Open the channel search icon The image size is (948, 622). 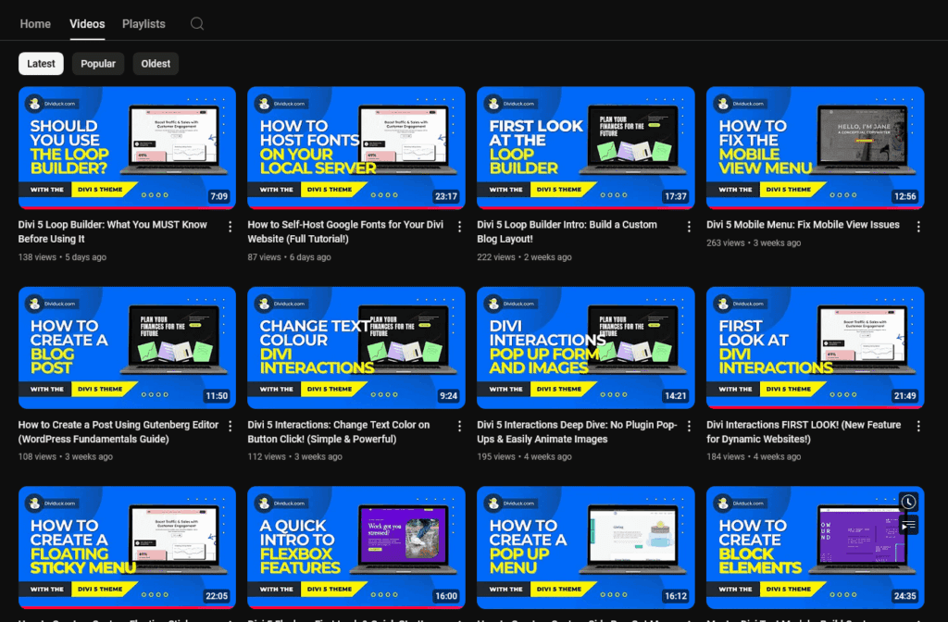click(x=197, y=23)
